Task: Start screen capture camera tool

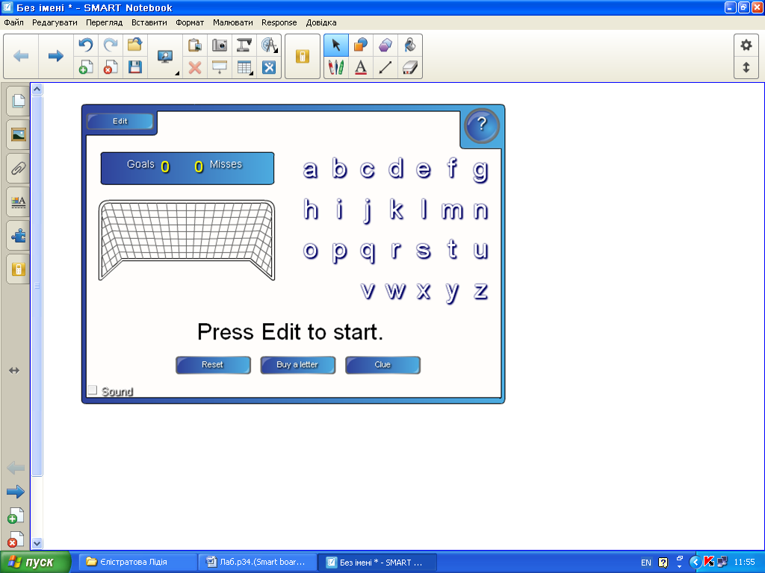Action: pos(220,46)
